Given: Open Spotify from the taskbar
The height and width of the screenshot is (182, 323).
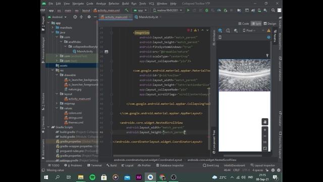Looking at the screenshot, I should [92, 177].
